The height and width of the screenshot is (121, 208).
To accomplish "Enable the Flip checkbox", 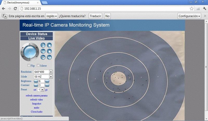I will click(x=29, y=66).
